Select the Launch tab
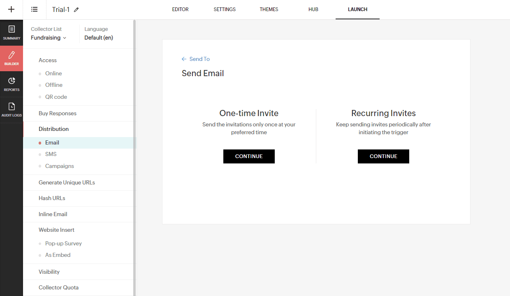Viewport: 510px width, 296px height. click(x=357, y=9)
